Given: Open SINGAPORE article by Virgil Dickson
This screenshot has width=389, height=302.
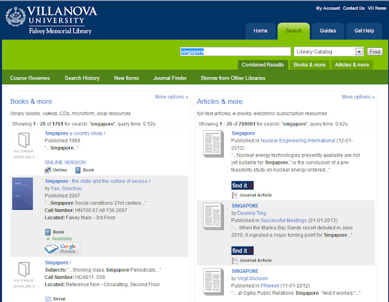Looking at the screenshot, I should pyautogui.click(x=245, y=271).
